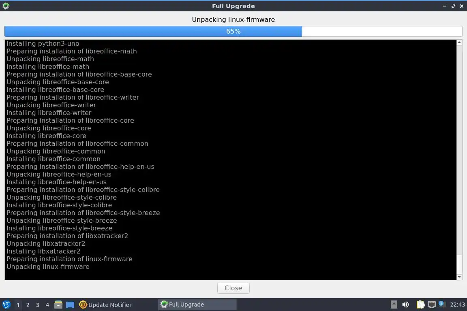Image resolution: width=467 pixels, height=311 pixels.
Task: Click the log's vertical scrollbar track
Action: tap(459, 160)
